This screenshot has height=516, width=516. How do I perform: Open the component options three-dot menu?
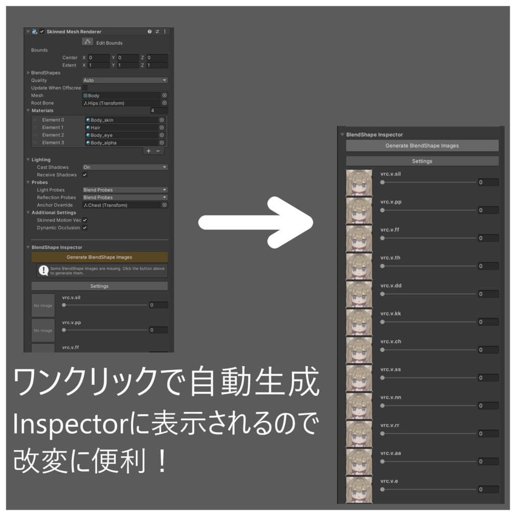pos(165,31)
